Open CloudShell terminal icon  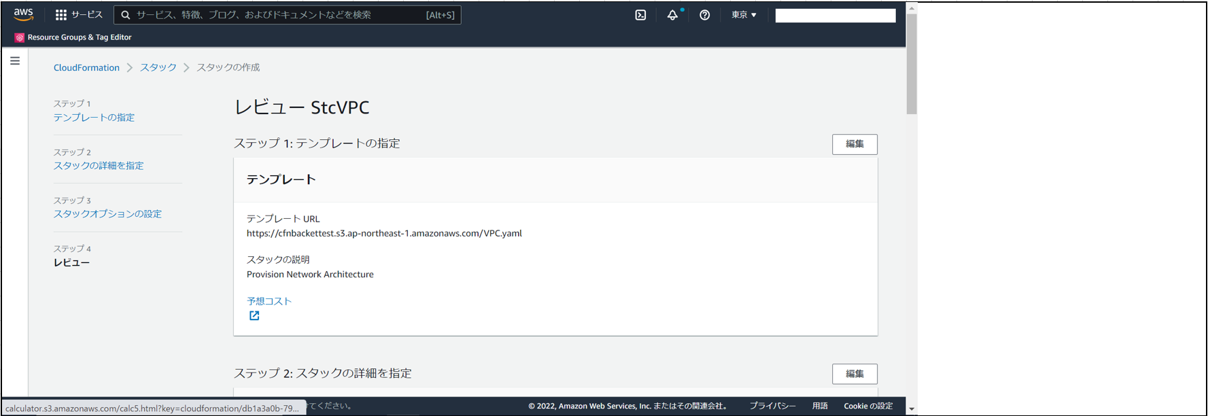click(640, 15)
